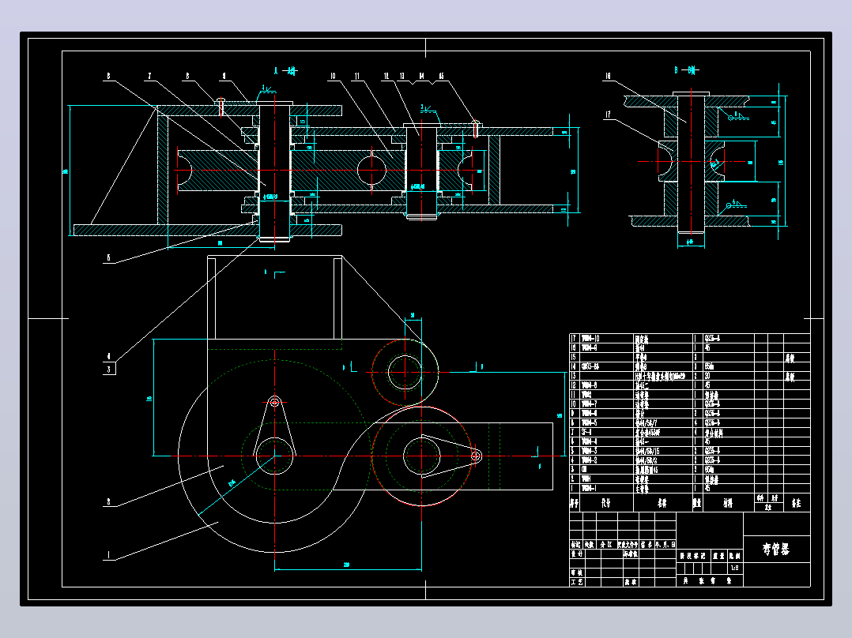852x638 pixels.
Task: Select parts list row 10
Action: point(689,404)
